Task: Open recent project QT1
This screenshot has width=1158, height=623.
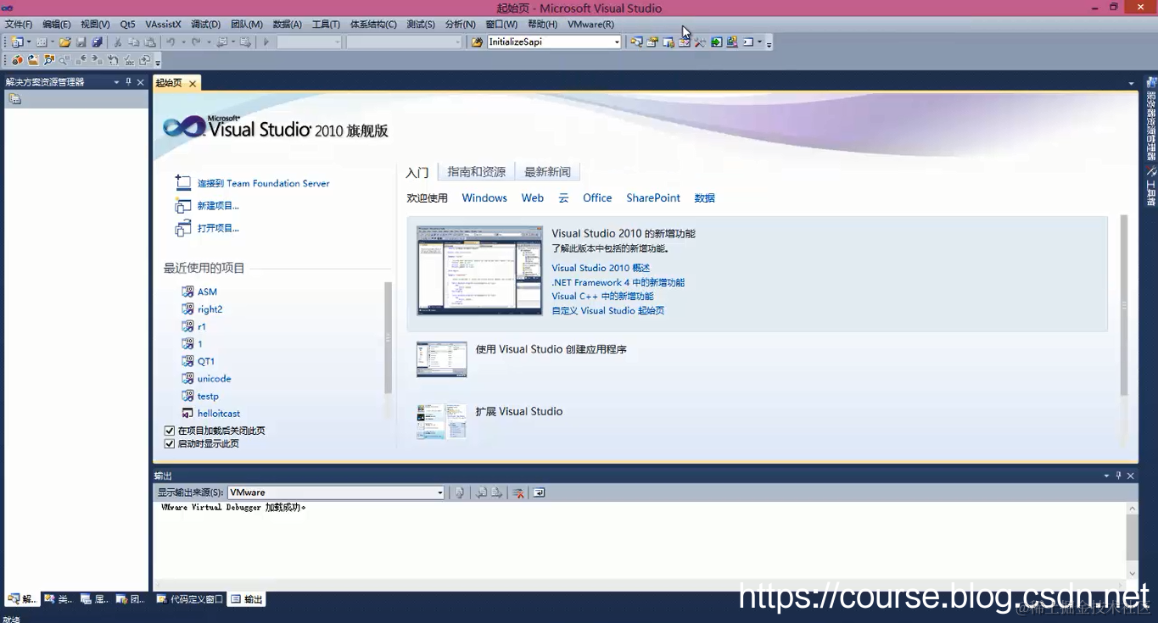Action: tap(206, 361)
